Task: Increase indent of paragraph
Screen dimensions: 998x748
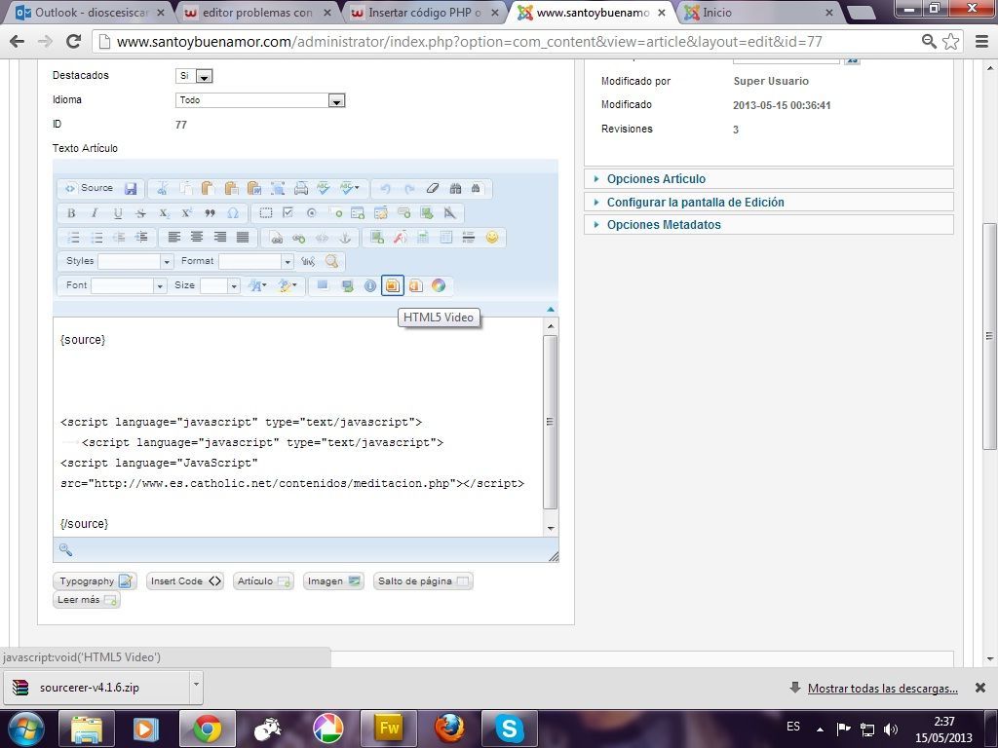Action: (x=142, y=238)
